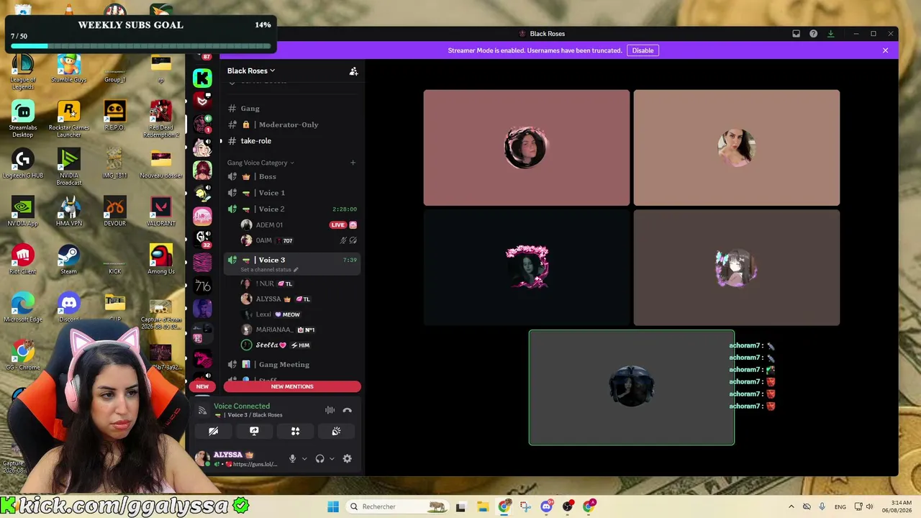The height and width of the screenshot is (518, 921).
Task: Open Discord user settings gear
Action: tap(347, 458)
